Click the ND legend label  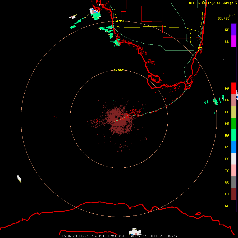(x=227, y=206)
